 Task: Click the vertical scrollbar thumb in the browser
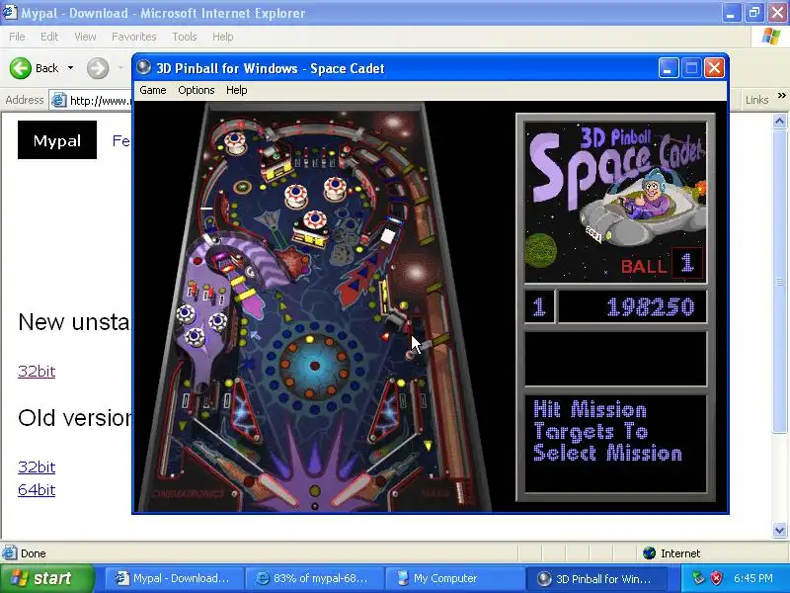pyautogui.click(x=779, y=281)
